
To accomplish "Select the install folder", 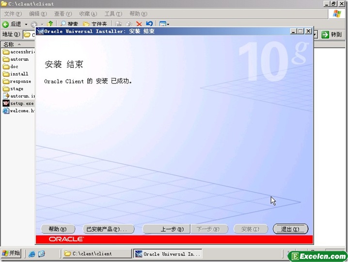I will [16, 74].
